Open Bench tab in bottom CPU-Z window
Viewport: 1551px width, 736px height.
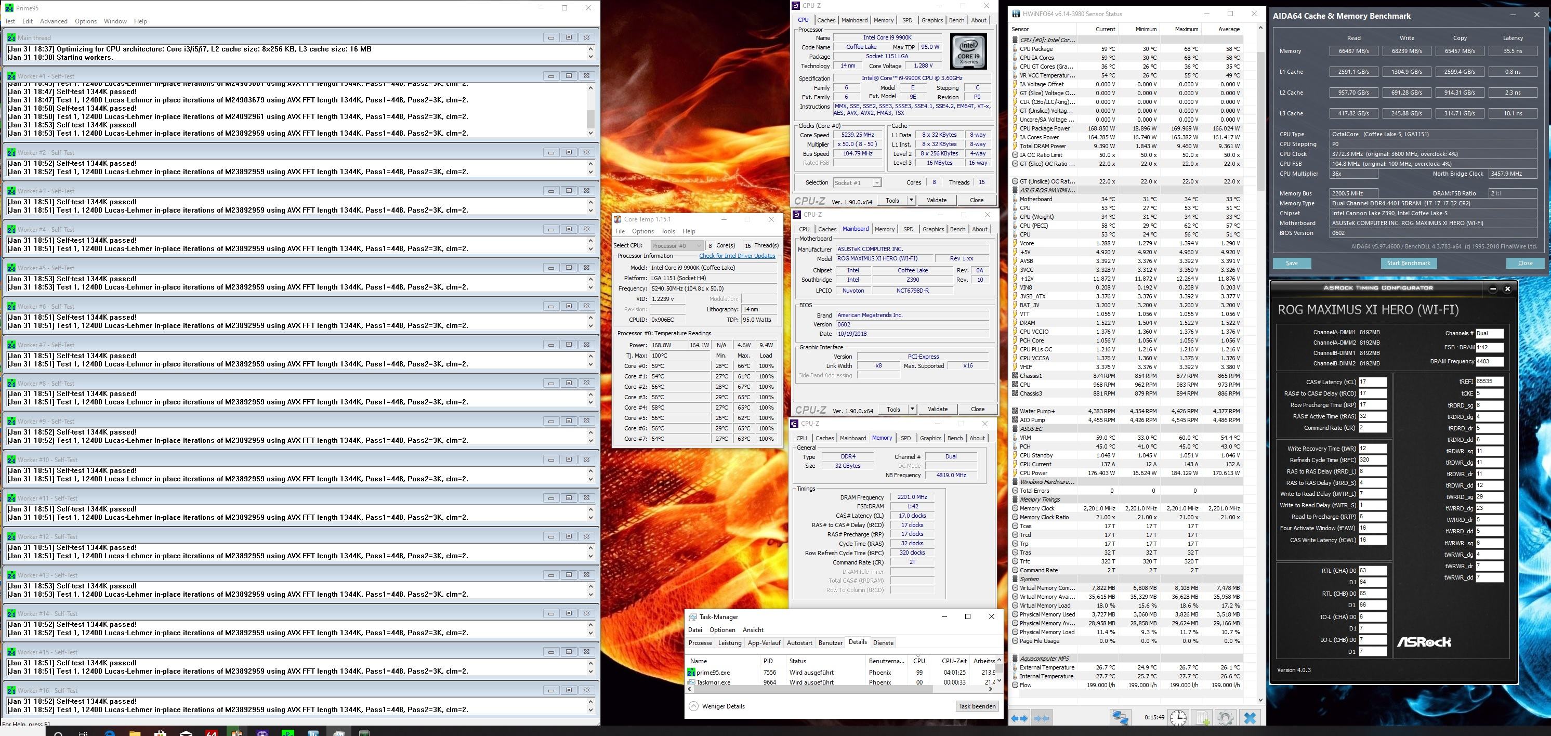955,439
